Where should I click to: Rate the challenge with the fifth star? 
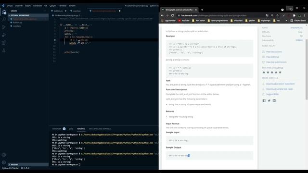280,72
